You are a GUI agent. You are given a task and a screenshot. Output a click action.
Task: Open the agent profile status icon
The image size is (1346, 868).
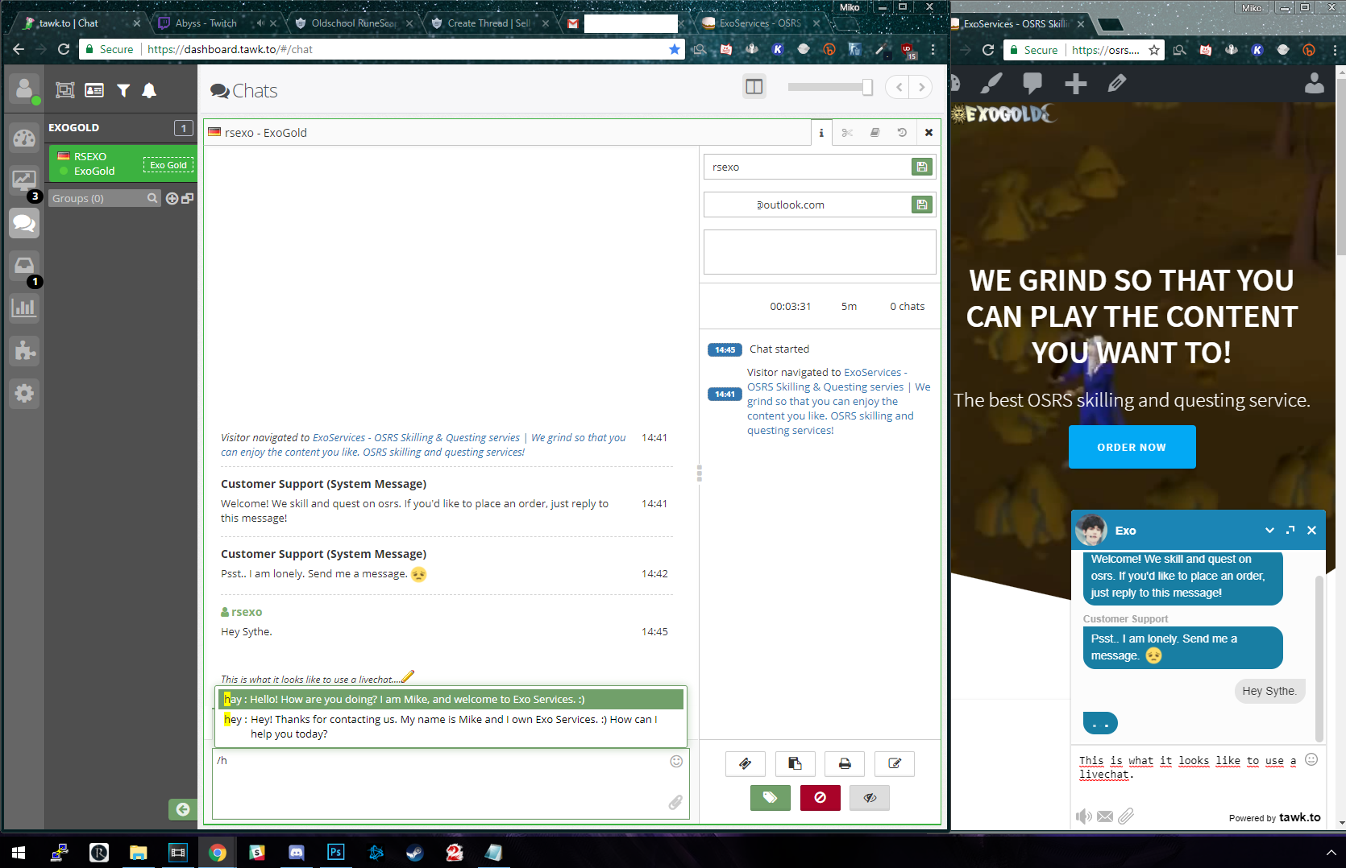click(24, 89)
